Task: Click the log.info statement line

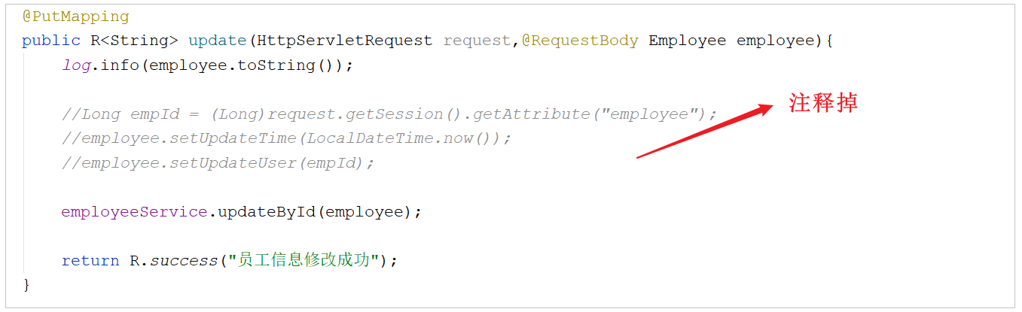Action: [x=207, y=65]
